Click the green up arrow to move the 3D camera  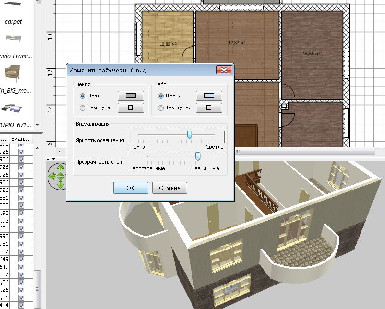60,167
